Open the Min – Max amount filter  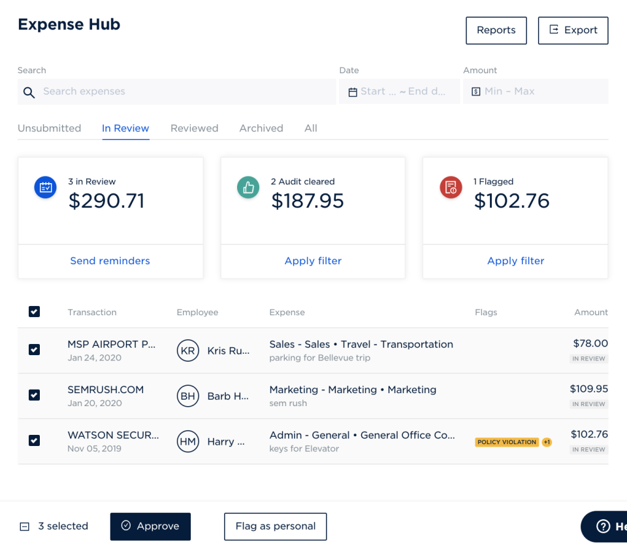536,92
